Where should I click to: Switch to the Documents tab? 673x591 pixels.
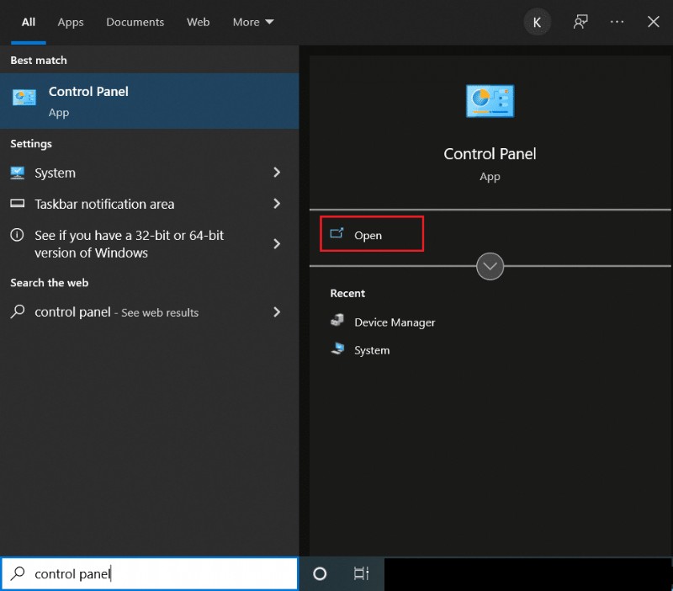pos(135,22)
